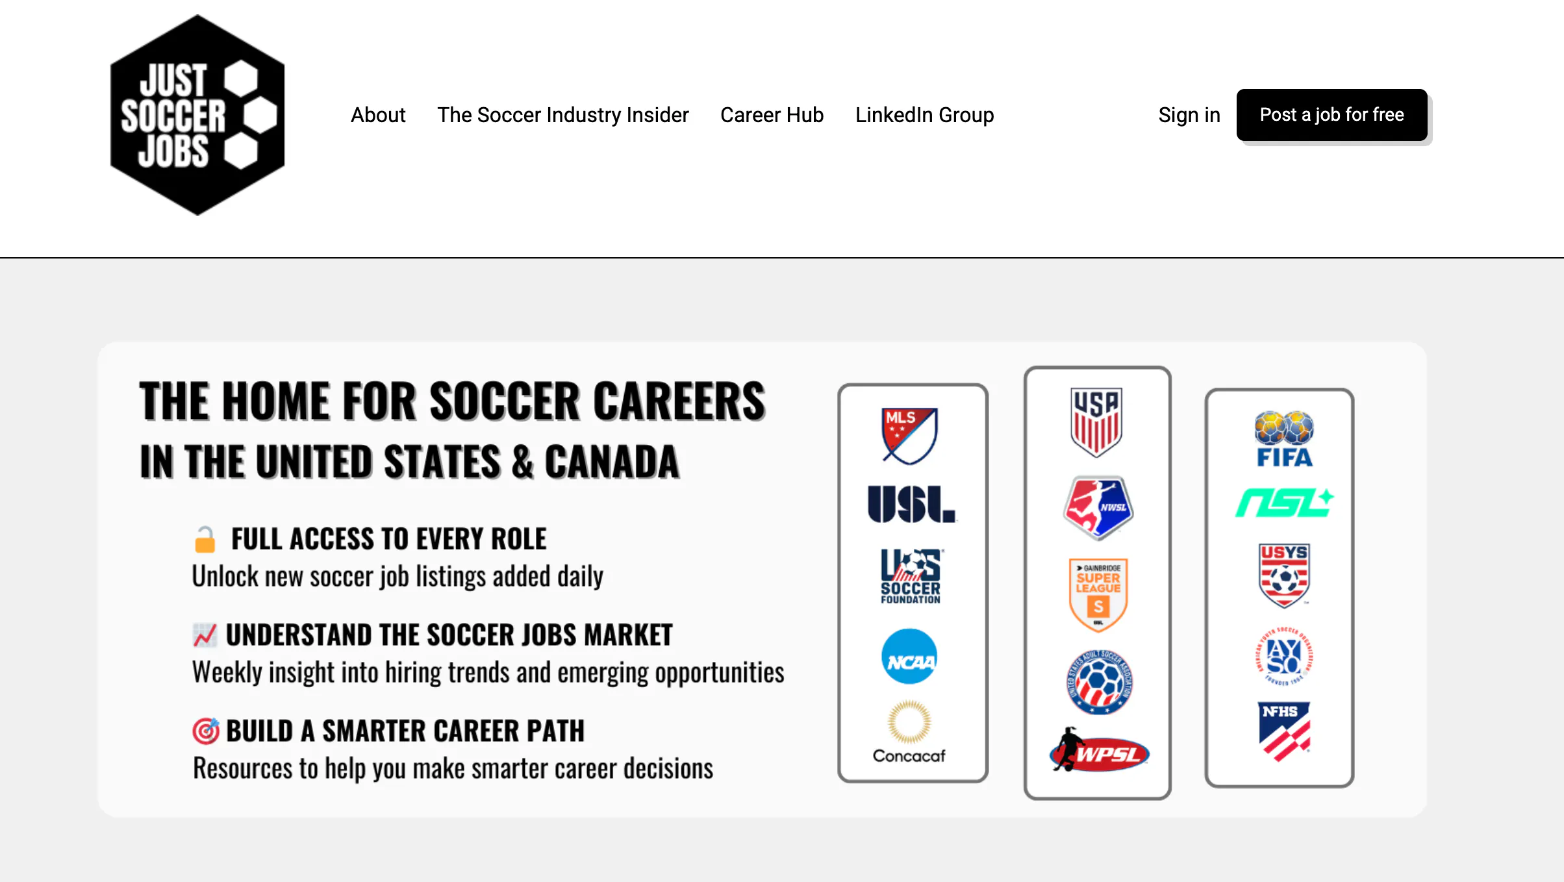This screenshot has width=1564, height=882.
Task: Open the LinkedIn Group link
Action: coord(924,115)
